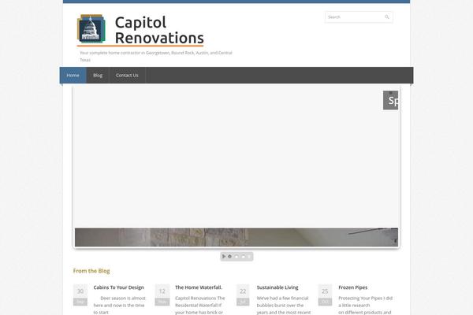
Task: Click the 'Deer season is almost' excerpt
Action: (120, 305)
